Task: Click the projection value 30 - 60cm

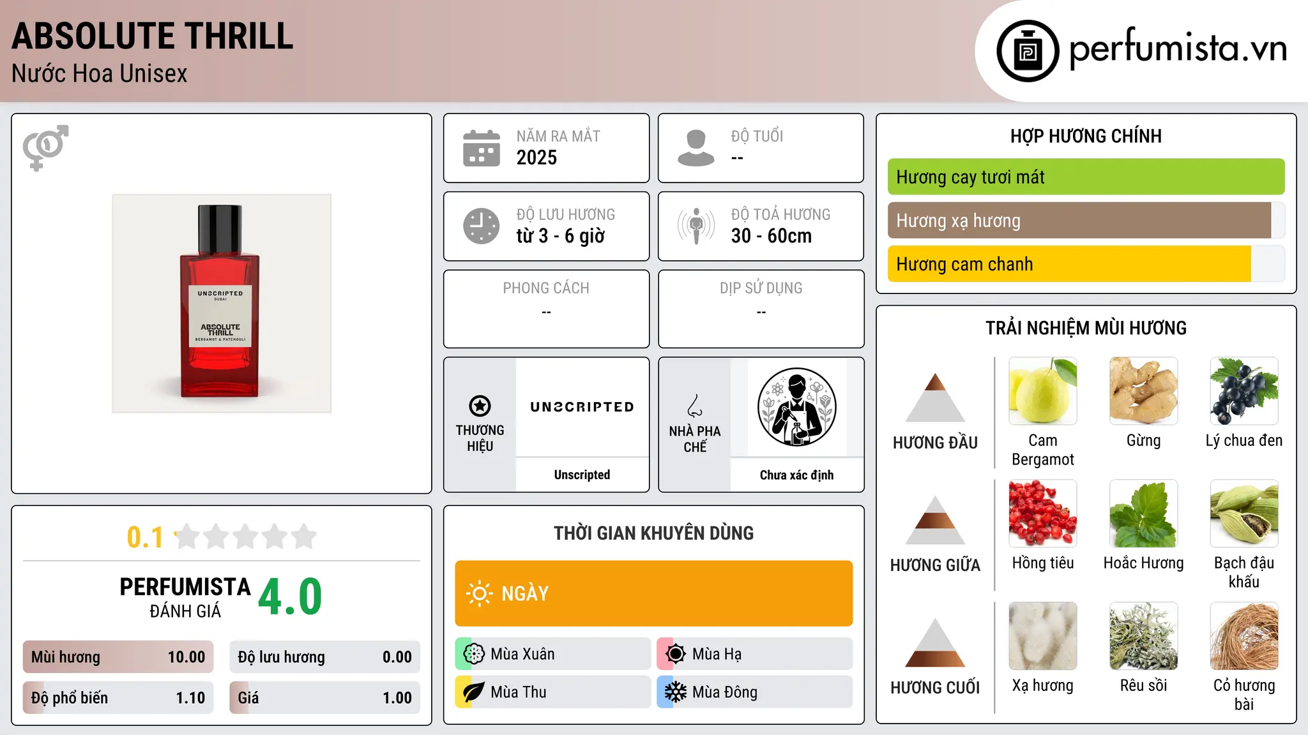Action: 772,236
